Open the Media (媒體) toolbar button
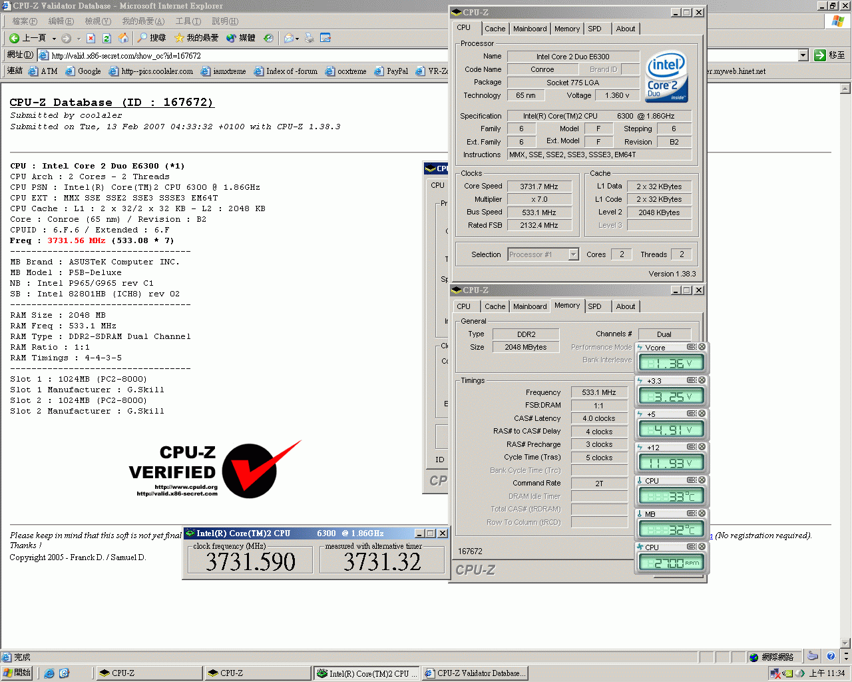Screen dimensions: 852x682 pos(240,38)
